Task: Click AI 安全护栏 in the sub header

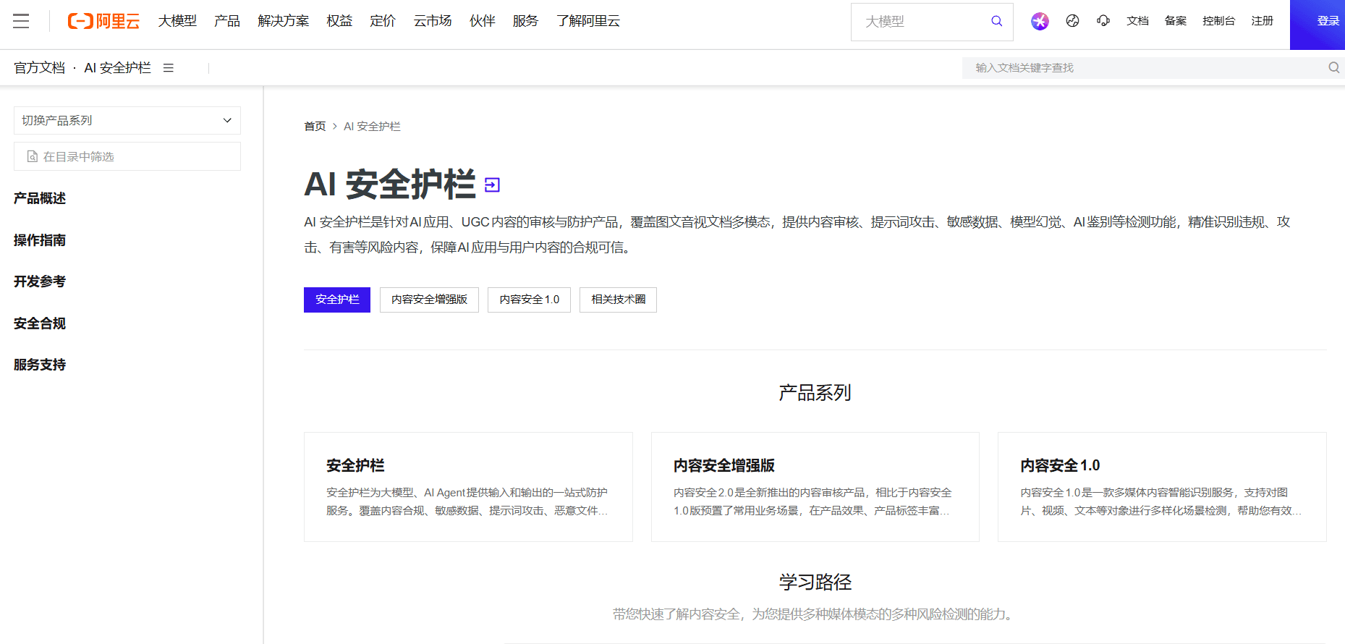Action: (117, 68)
